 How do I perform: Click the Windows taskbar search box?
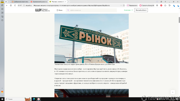tap(18, 99)
